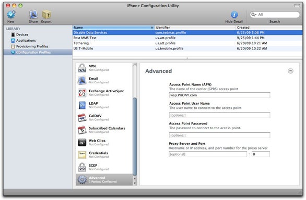This screenshot has width=306, height=200.
Task: Click the Share toolbar icon
Action: [33, 15]
